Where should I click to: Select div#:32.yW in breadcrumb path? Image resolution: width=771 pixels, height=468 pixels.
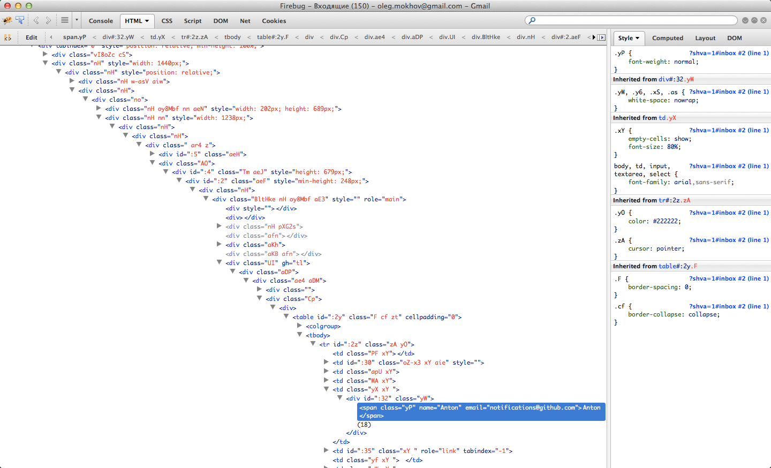pyautogui.click(x=118, y=37)
